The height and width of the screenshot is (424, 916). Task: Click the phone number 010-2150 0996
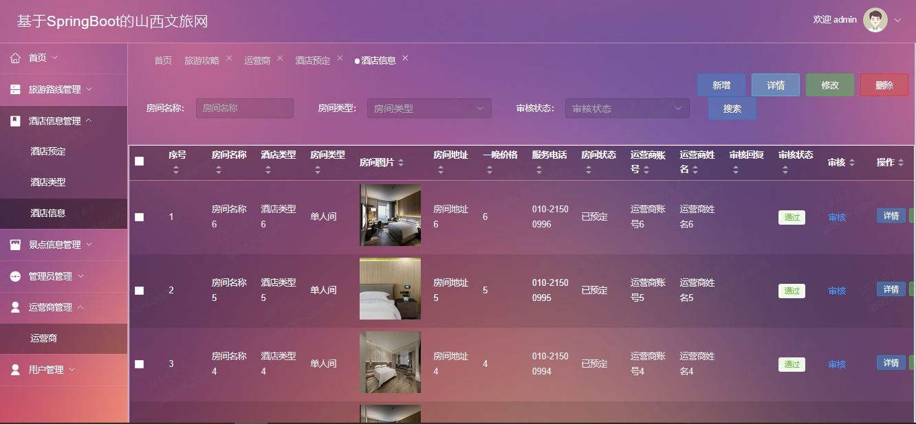[550, 216]
